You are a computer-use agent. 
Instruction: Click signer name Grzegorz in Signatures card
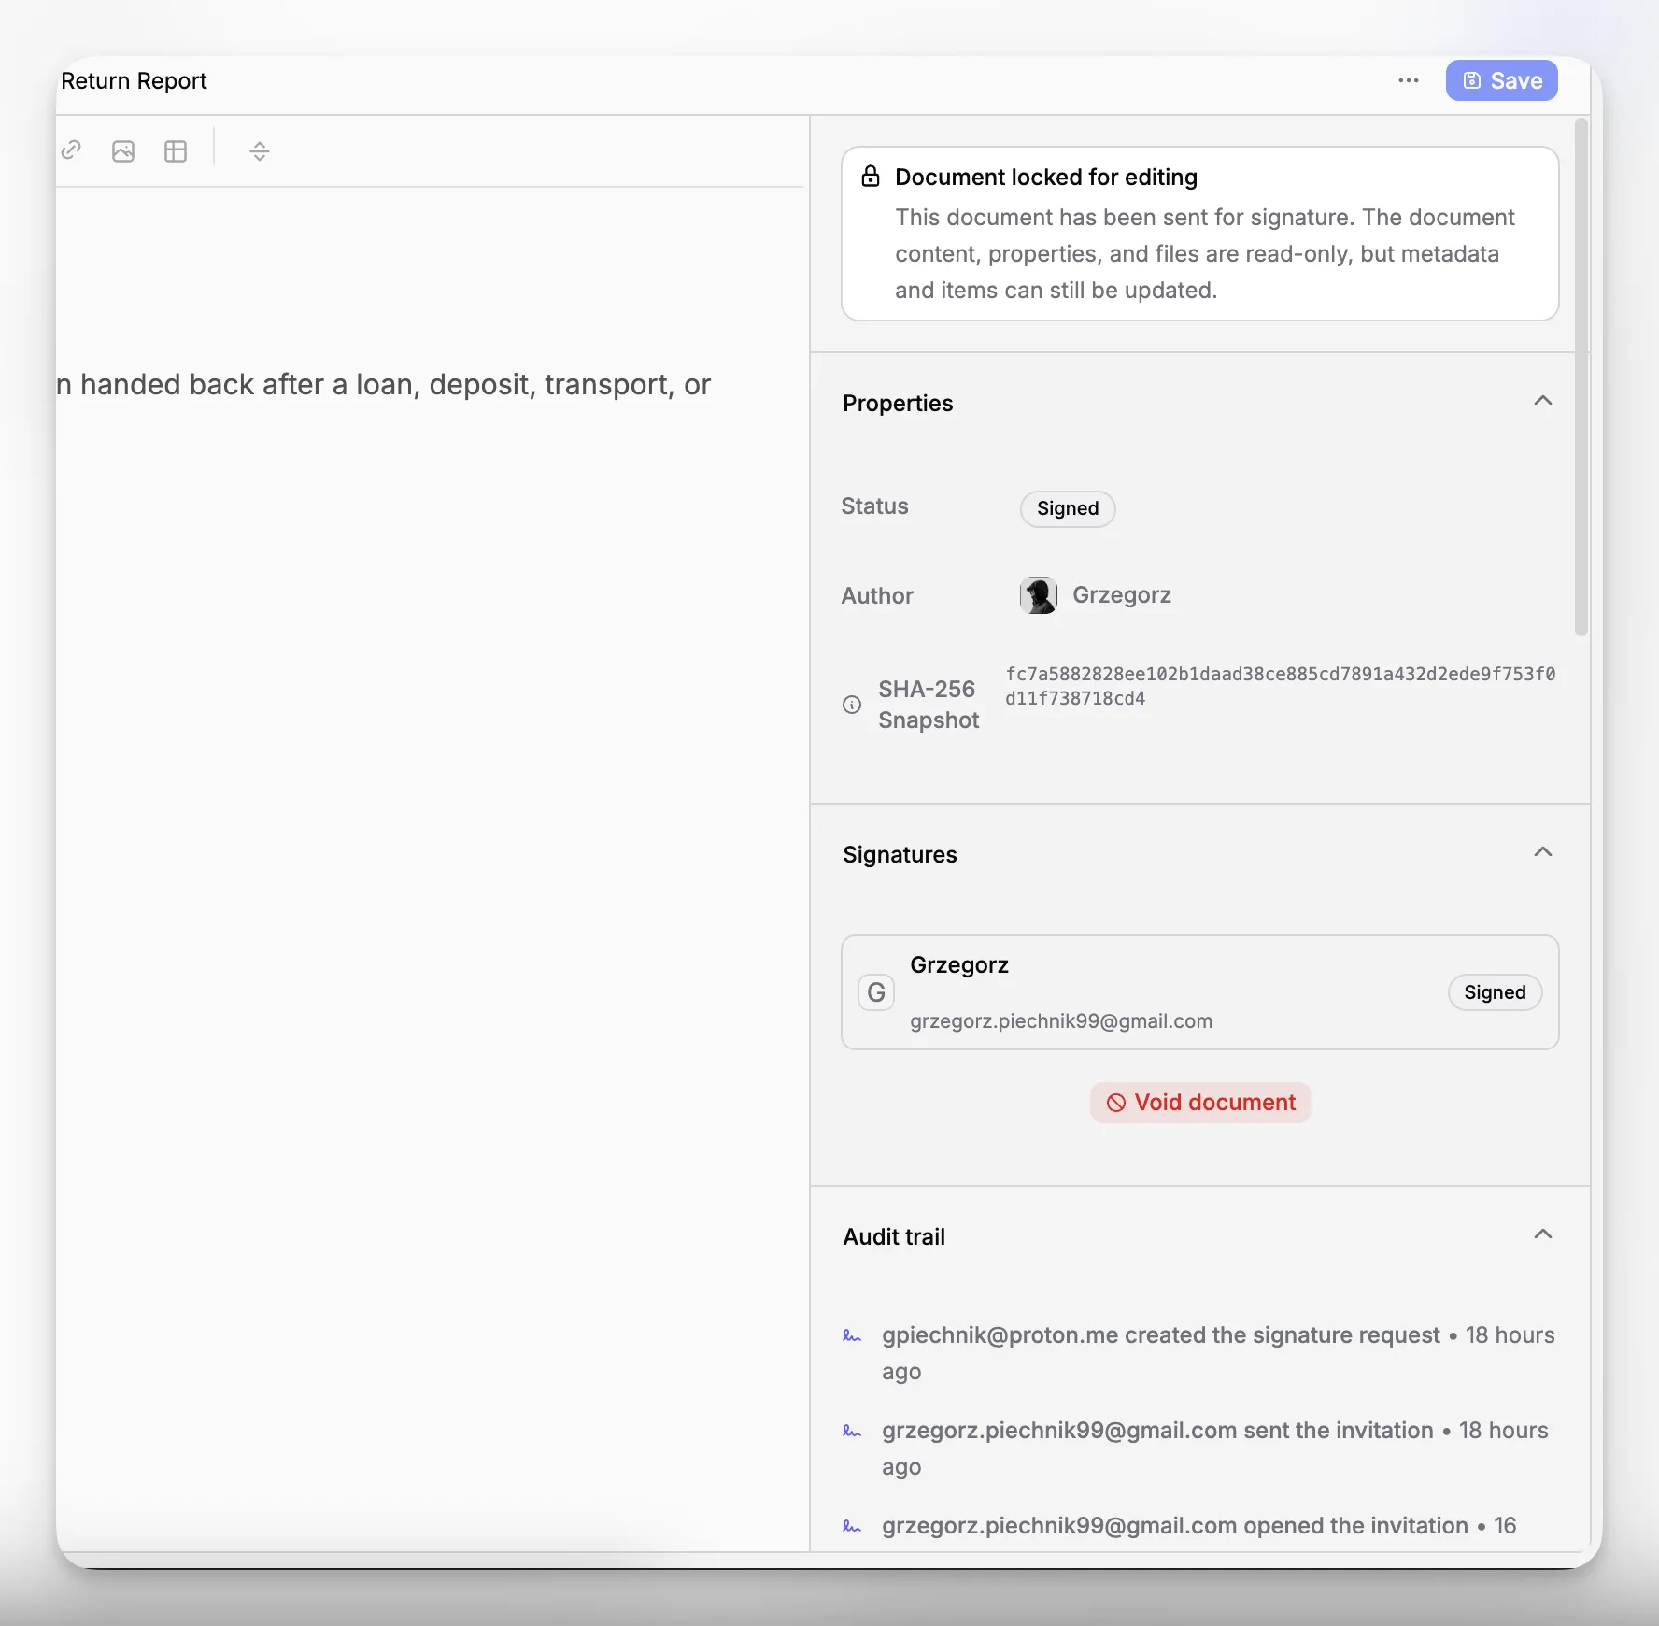pyautogui.click(x=959, y=964)
